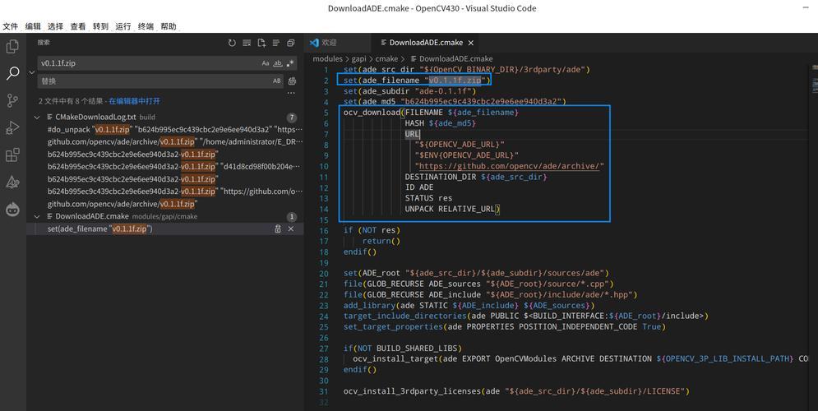Toggle Match Whole Word in search box
The width and height of the screenshot is (818, 411).
tap(278, 63)
